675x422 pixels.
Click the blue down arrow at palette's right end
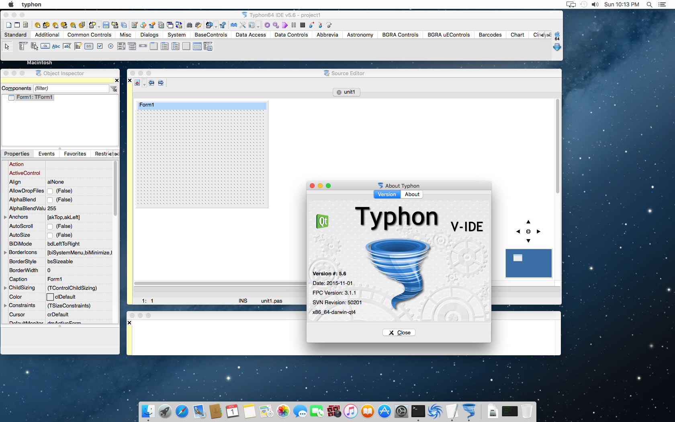[x=557, y=47]
